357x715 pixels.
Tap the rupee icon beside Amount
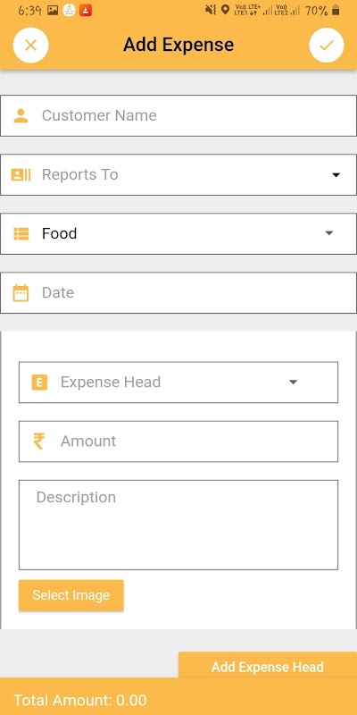click(x=38, y=442)
